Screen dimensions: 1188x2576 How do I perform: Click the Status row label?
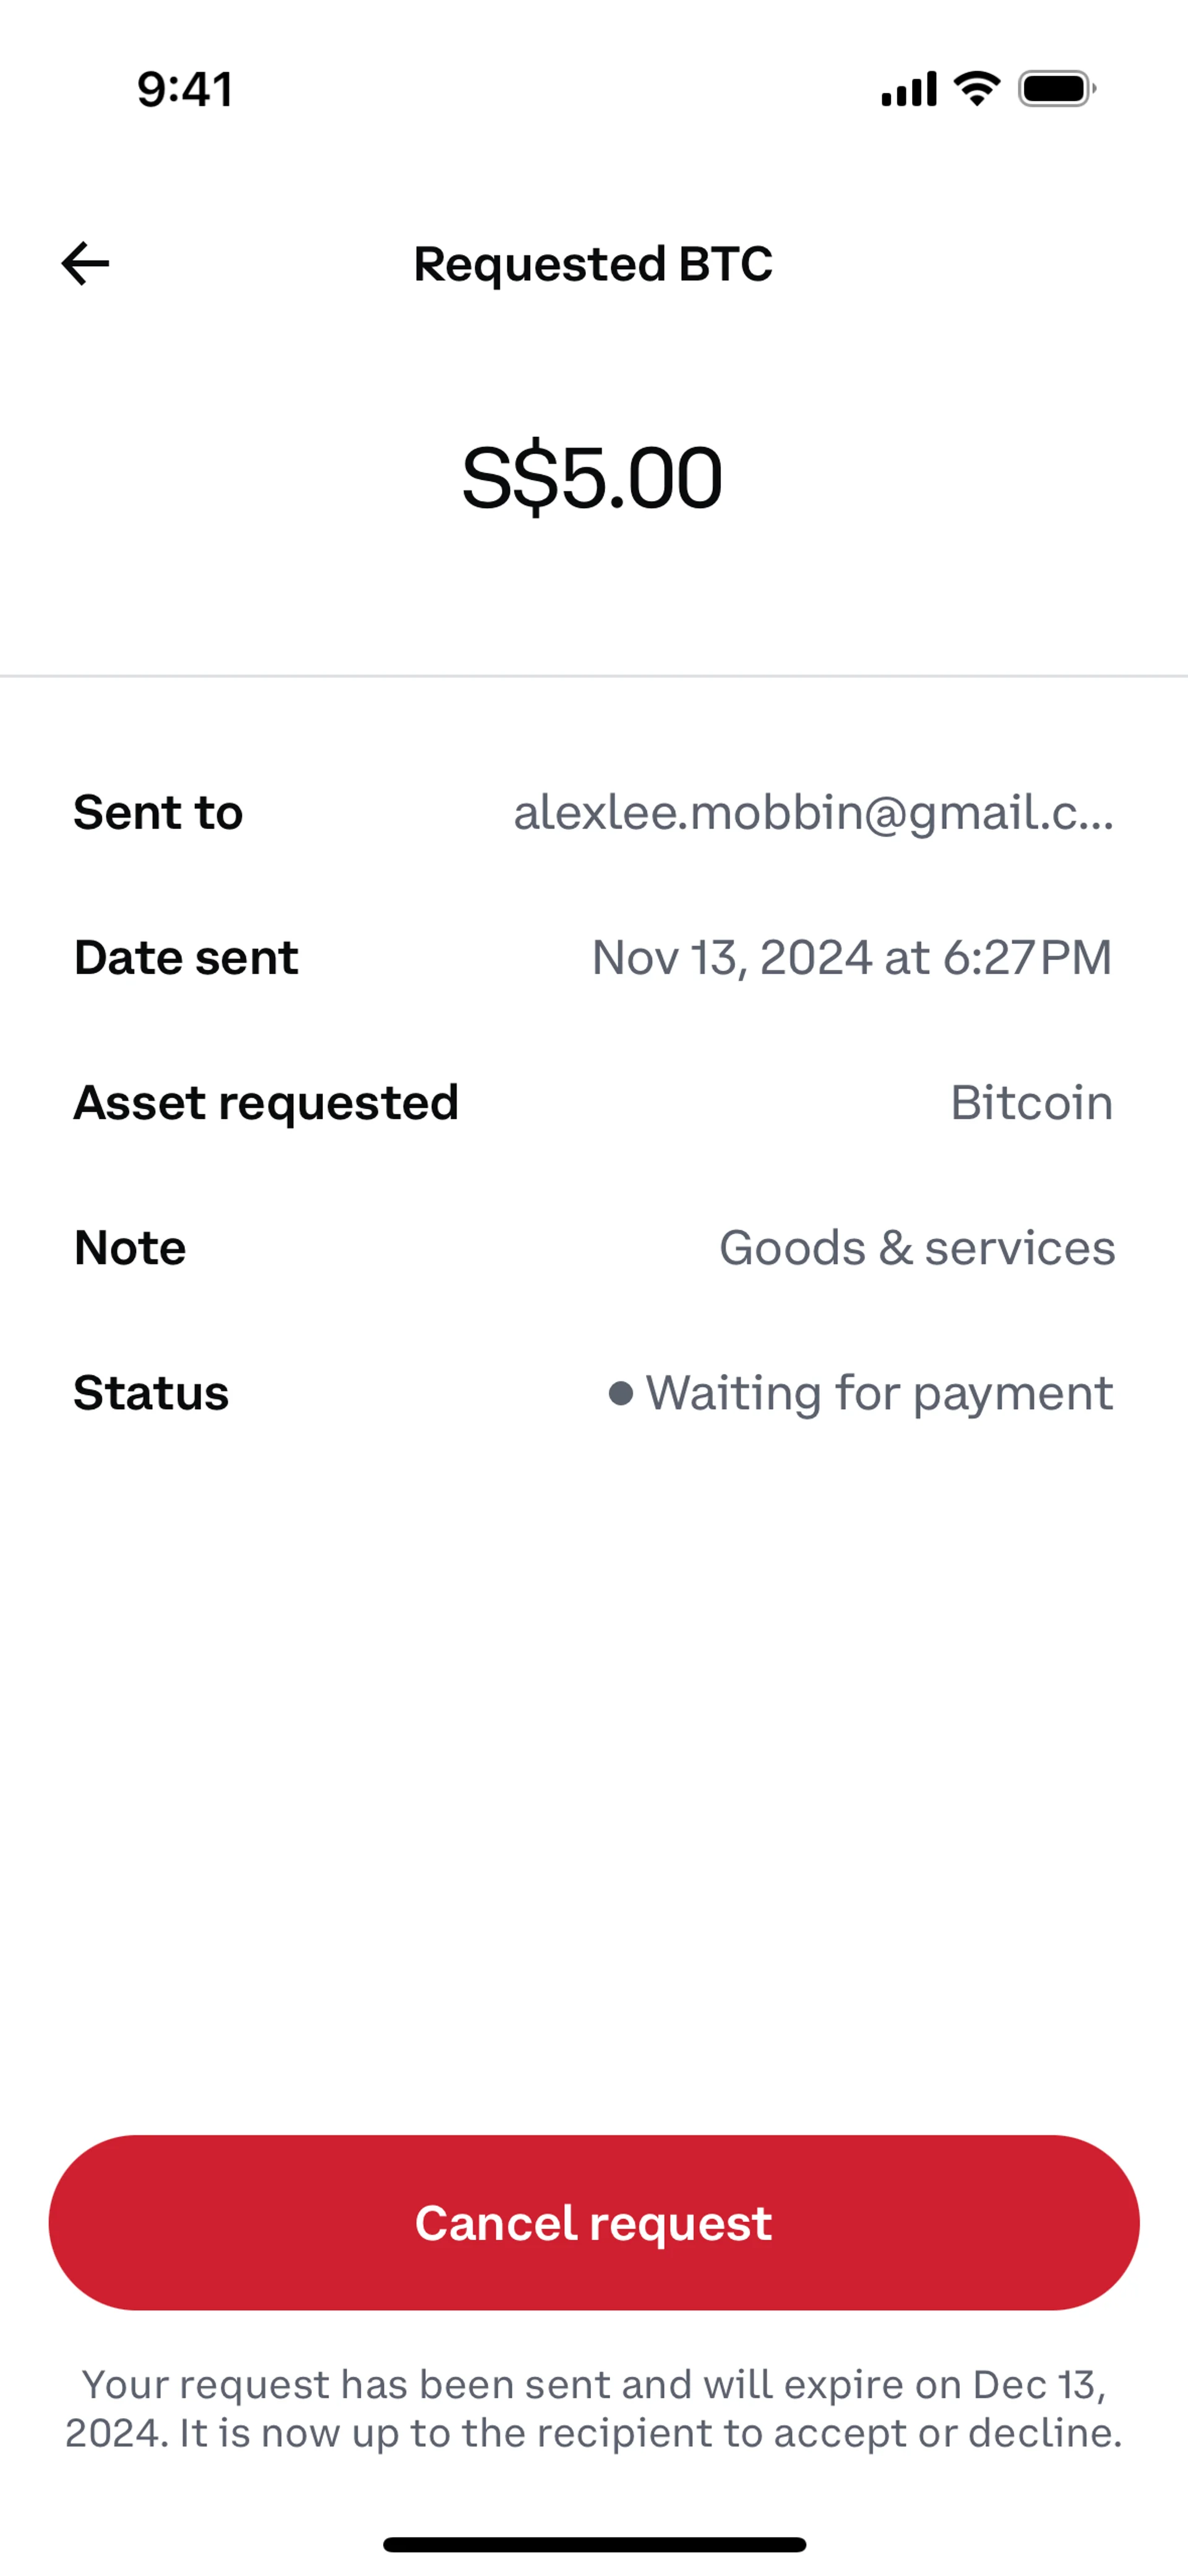(x=151, y=1393)
